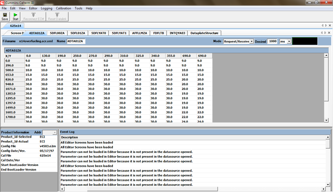Screen dimensions: 333x192
Task: Switch to the AFFLLMZA tab
Action: [x=140, y=33]
